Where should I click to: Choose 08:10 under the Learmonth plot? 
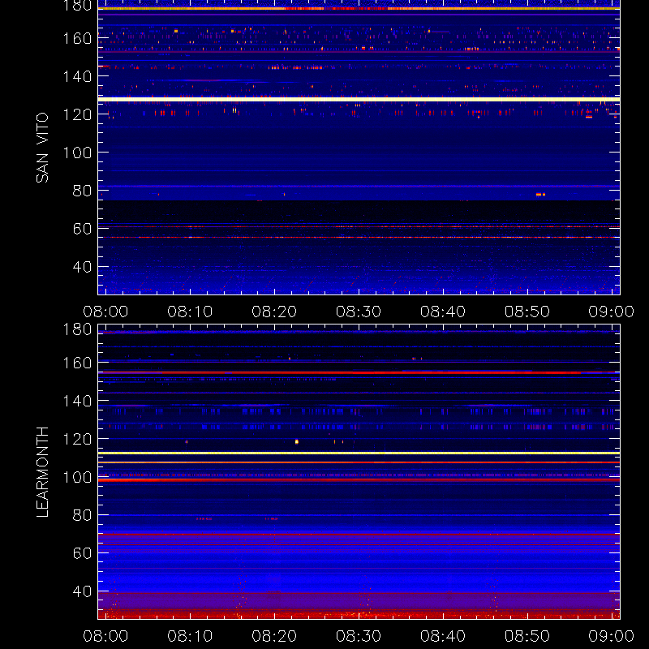(x=190, y=636)
